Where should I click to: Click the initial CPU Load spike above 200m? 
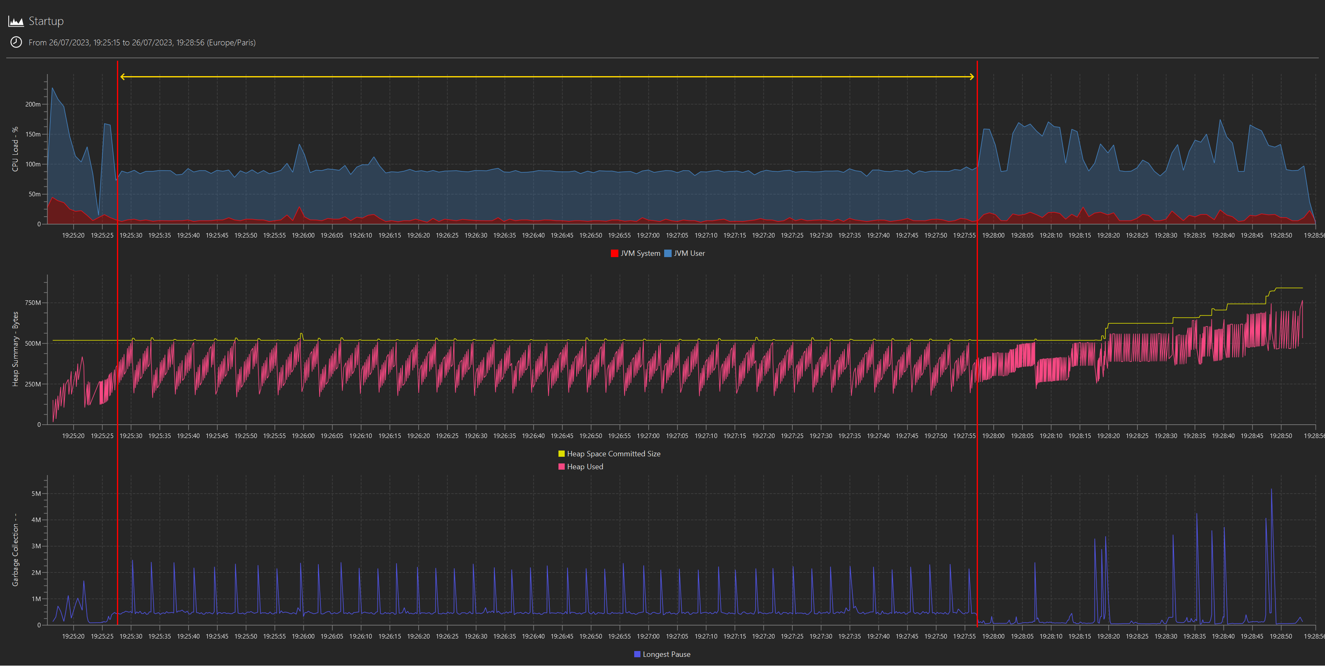point(52,89)
